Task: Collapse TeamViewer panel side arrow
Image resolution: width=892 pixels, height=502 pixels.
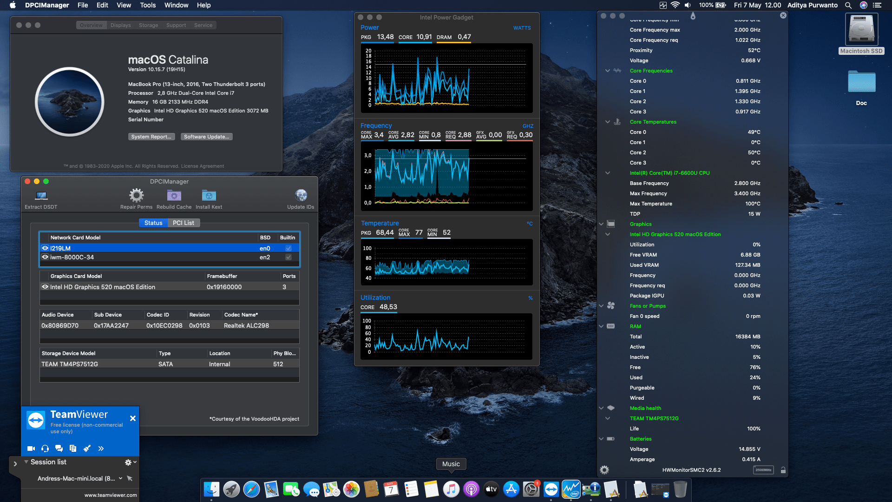Action: click(15, 464)
